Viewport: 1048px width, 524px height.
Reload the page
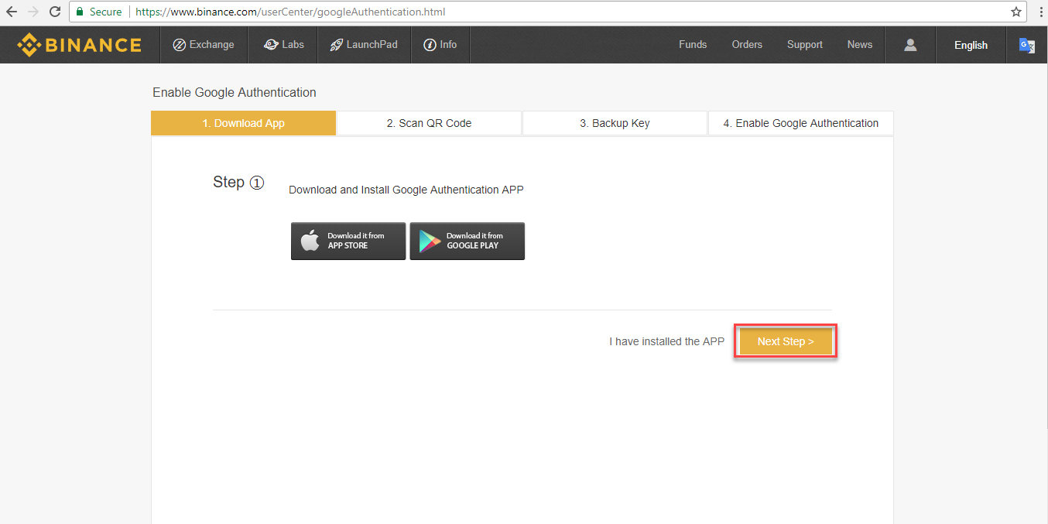tap(55, 12)
